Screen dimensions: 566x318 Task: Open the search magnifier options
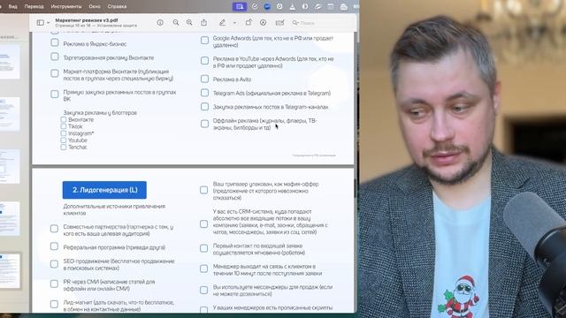tap(295, 23)
